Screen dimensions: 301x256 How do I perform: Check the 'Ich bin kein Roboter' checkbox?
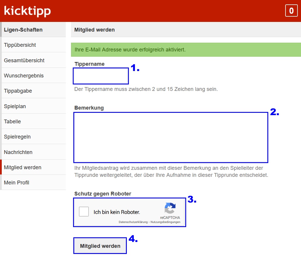point(84,212)
